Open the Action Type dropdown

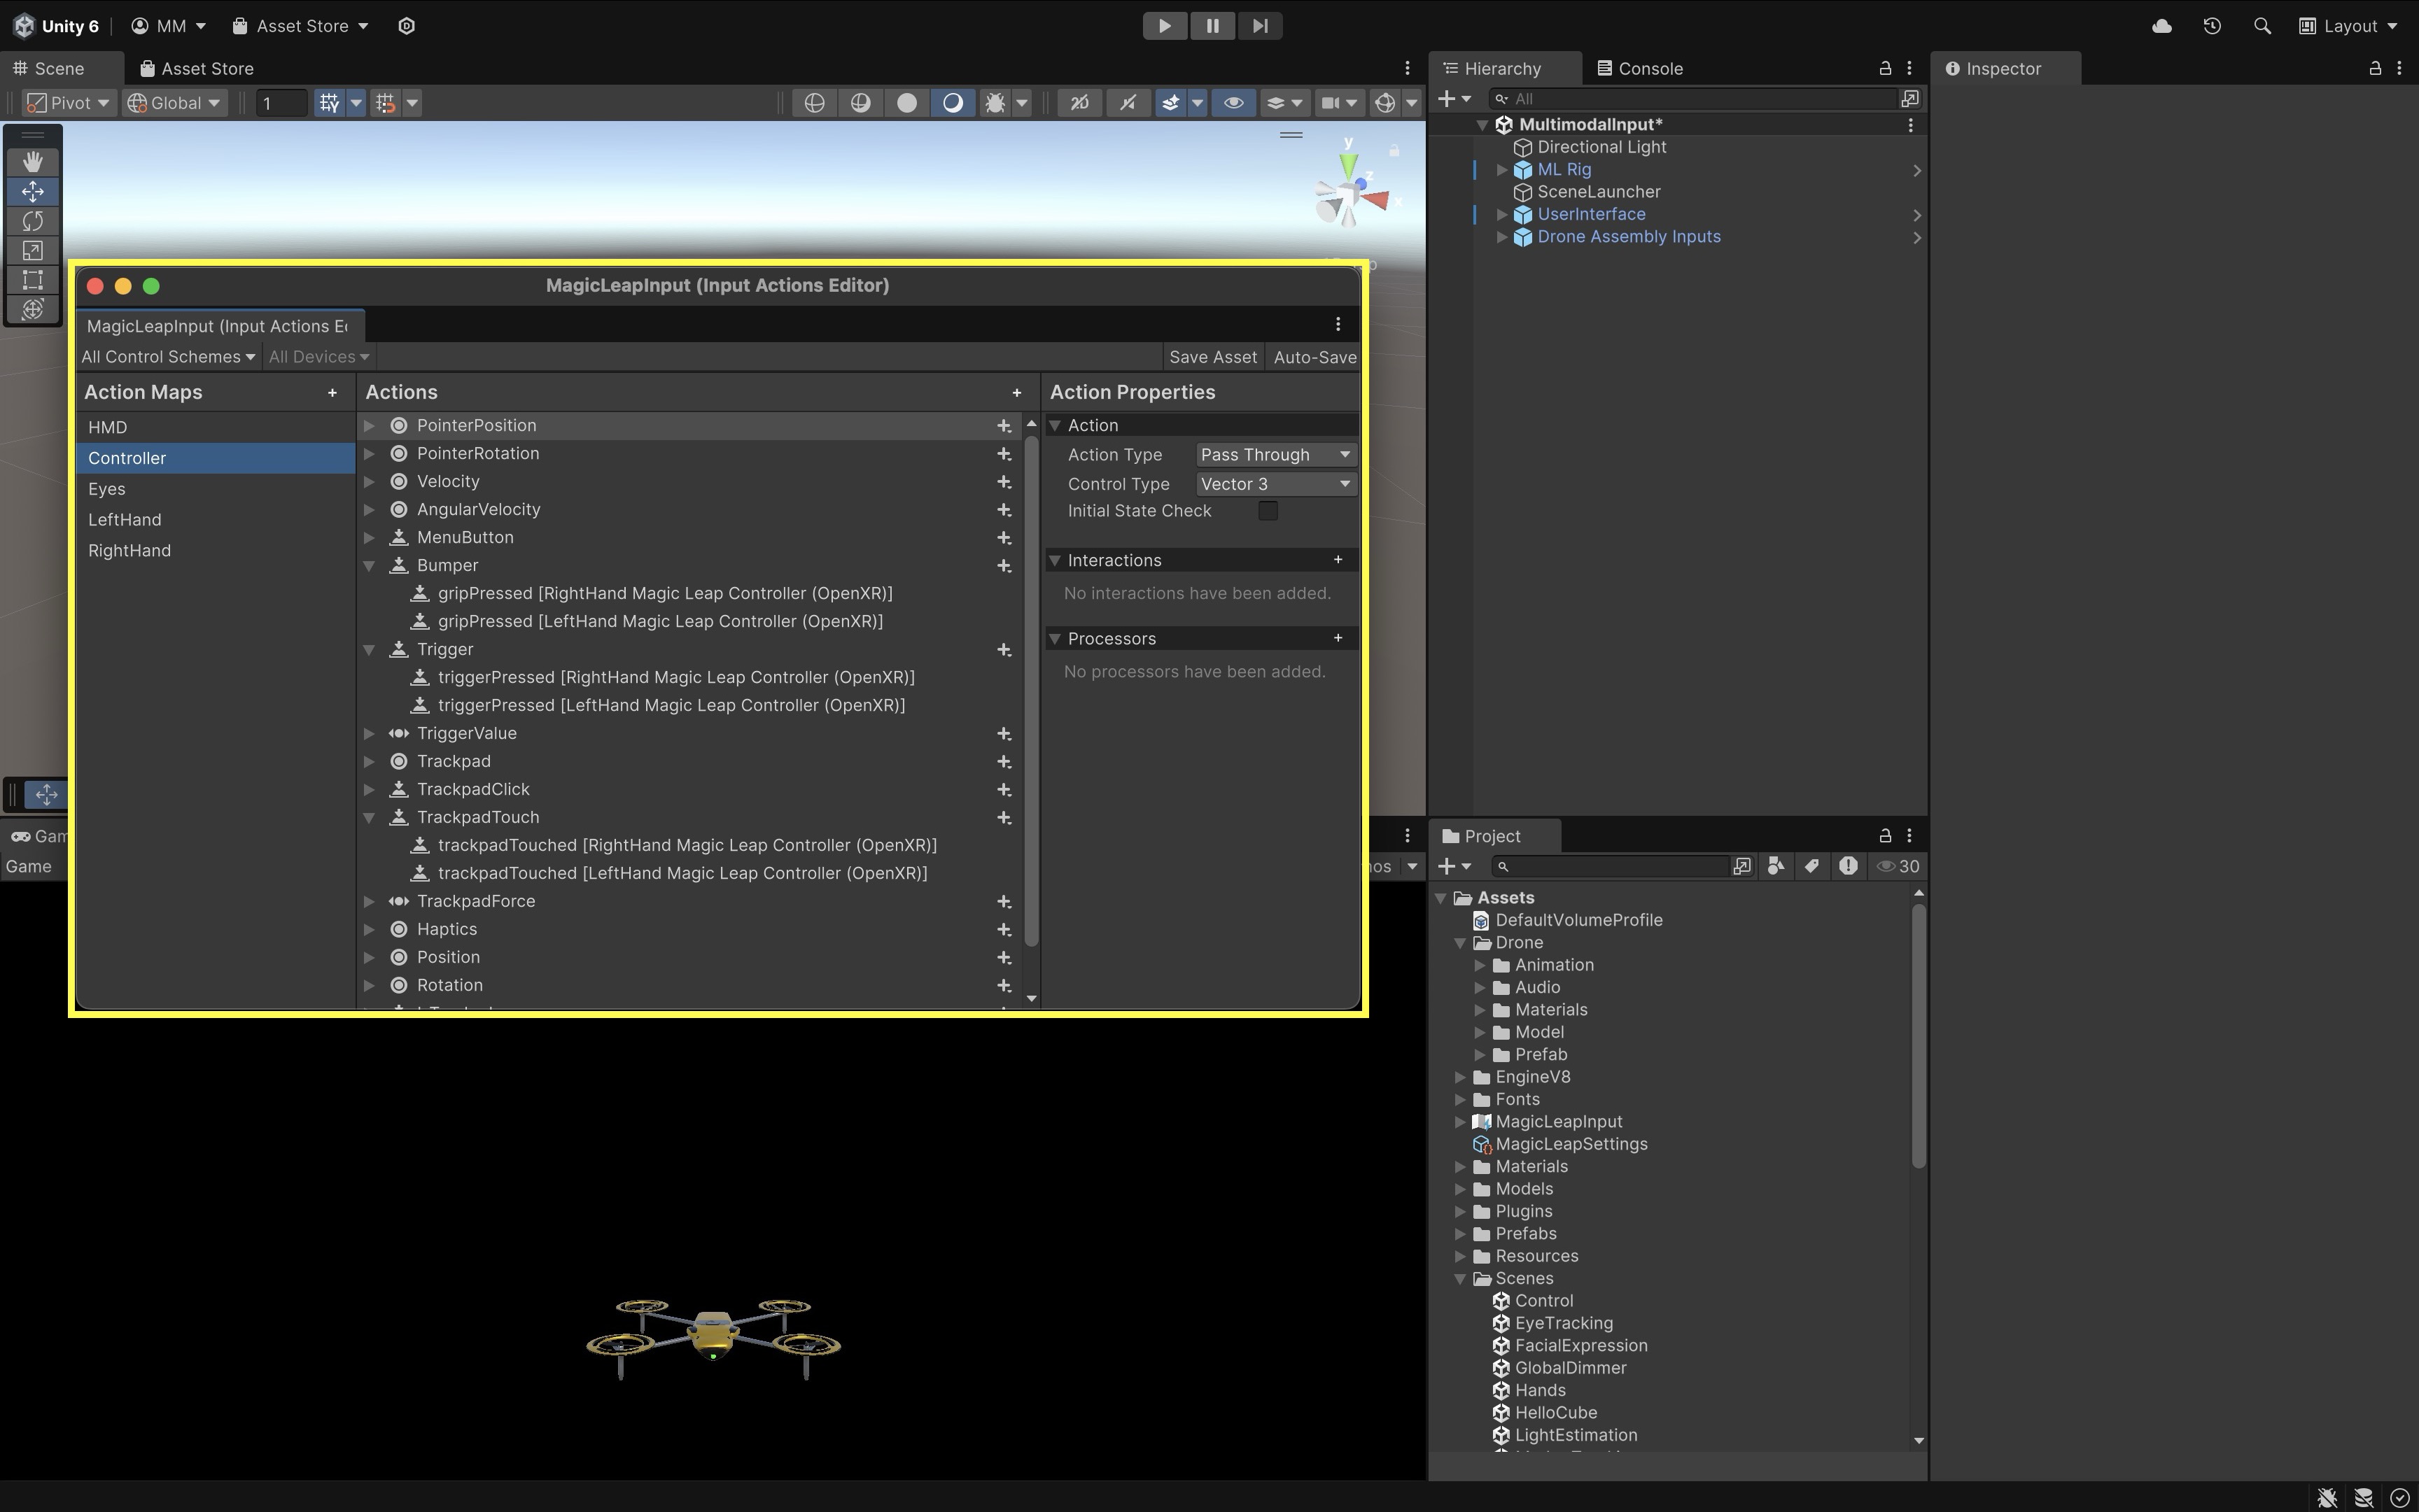point(1275,455)
